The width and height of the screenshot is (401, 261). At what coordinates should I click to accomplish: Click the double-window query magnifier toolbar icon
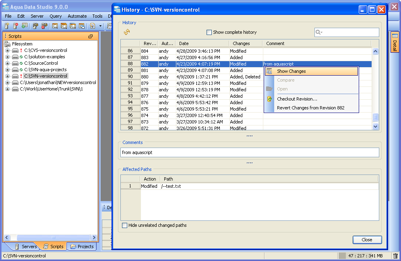[64, 26]
